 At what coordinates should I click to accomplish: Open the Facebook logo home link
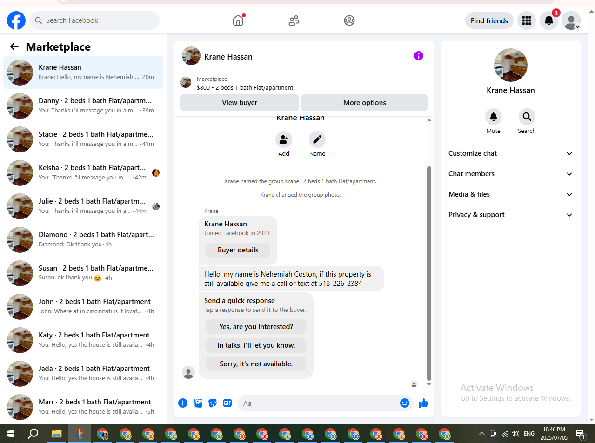pyautogui.click(x=16, y=20)
